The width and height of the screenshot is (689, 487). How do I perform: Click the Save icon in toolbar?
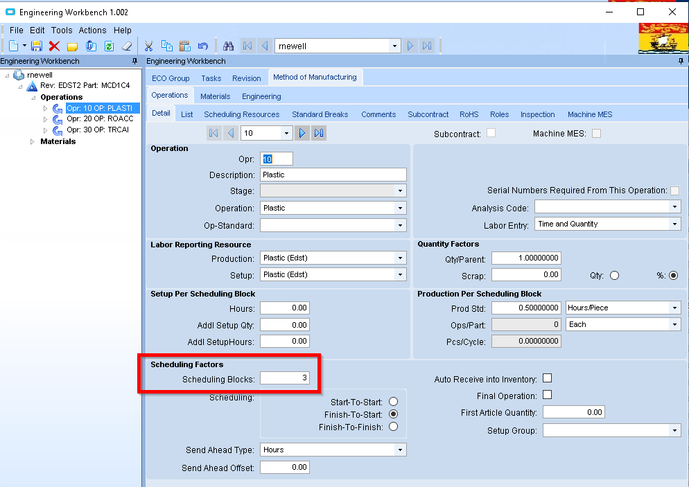[x=37, y=46]
